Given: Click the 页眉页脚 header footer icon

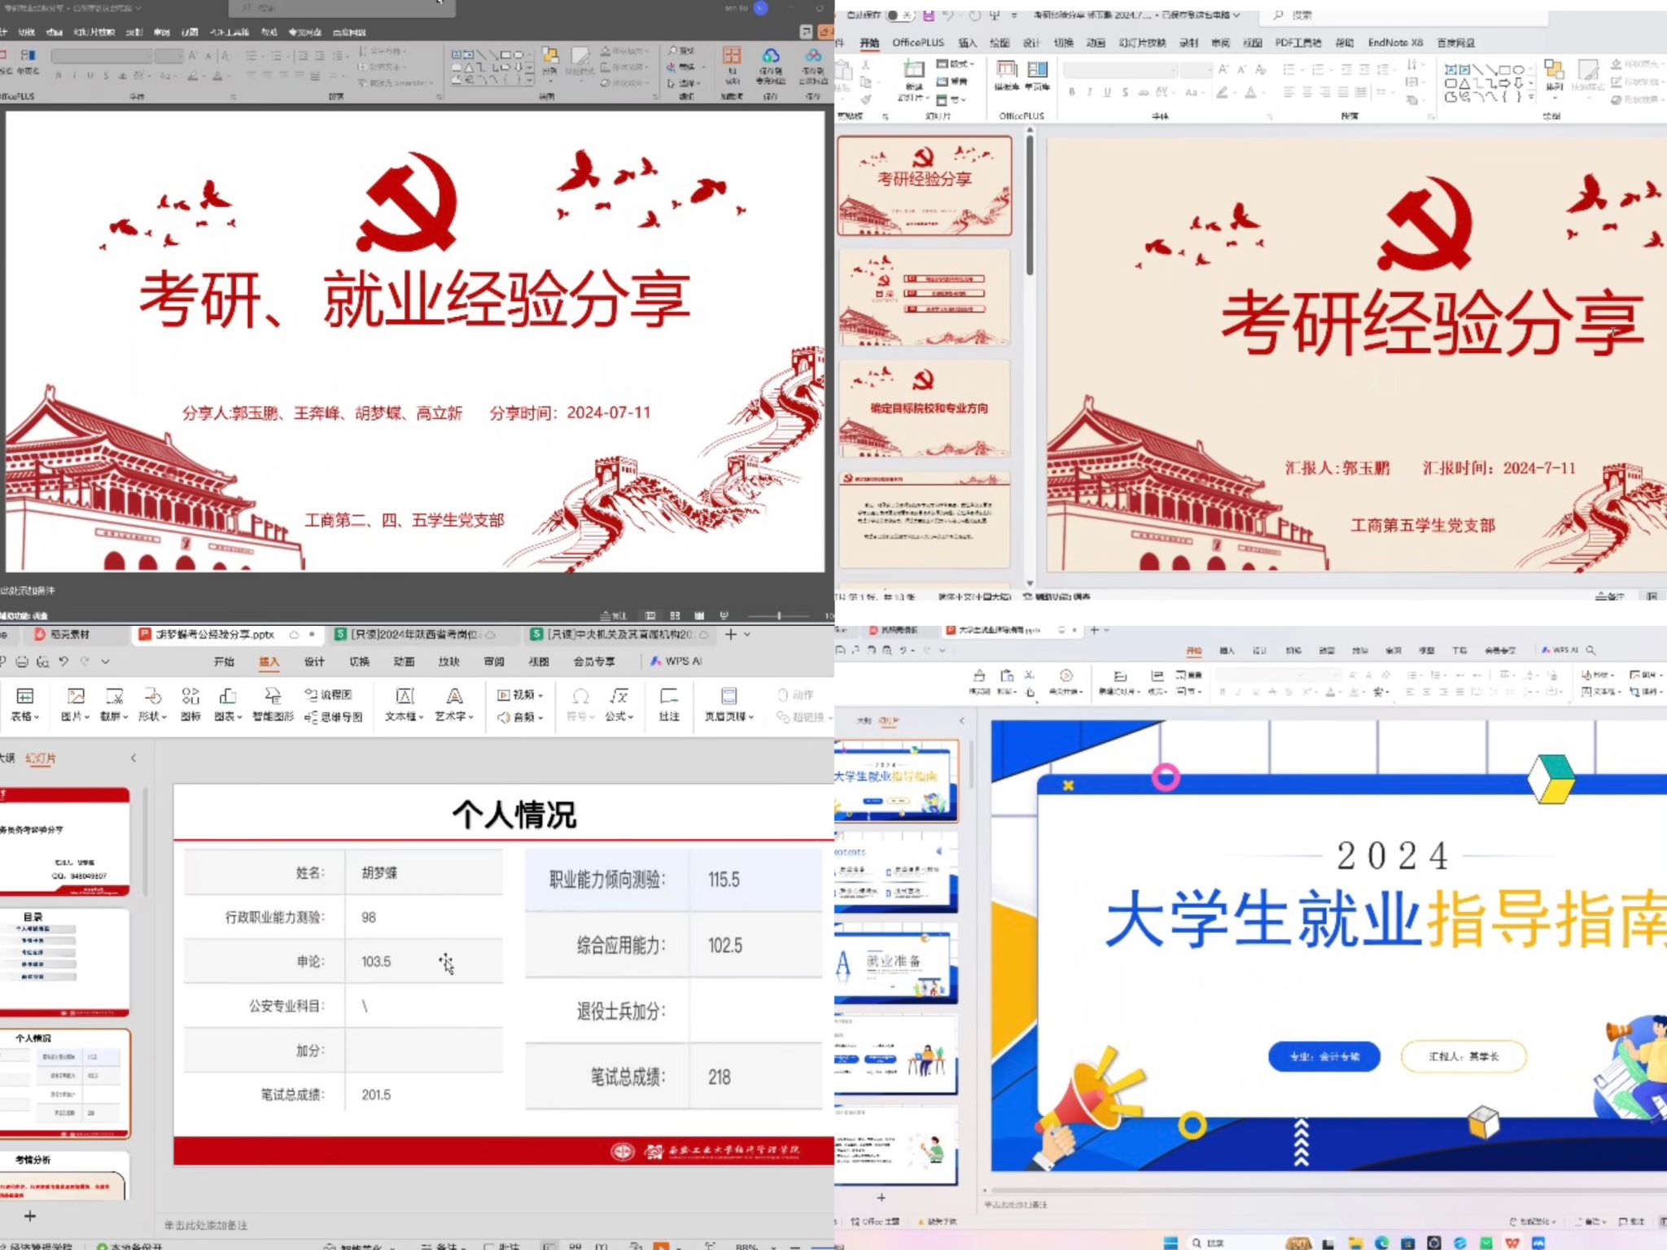Looking at the screenshot, I should coord(728,697).
